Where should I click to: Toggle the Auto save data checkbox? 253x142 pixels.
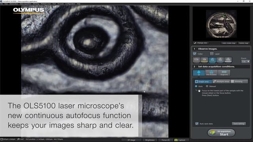[x=197, y=123]
